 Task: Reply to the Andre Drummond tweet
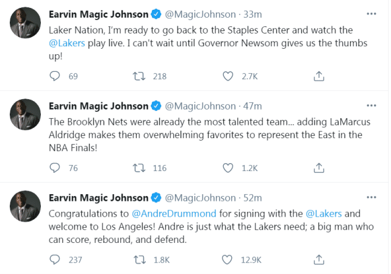55,259
